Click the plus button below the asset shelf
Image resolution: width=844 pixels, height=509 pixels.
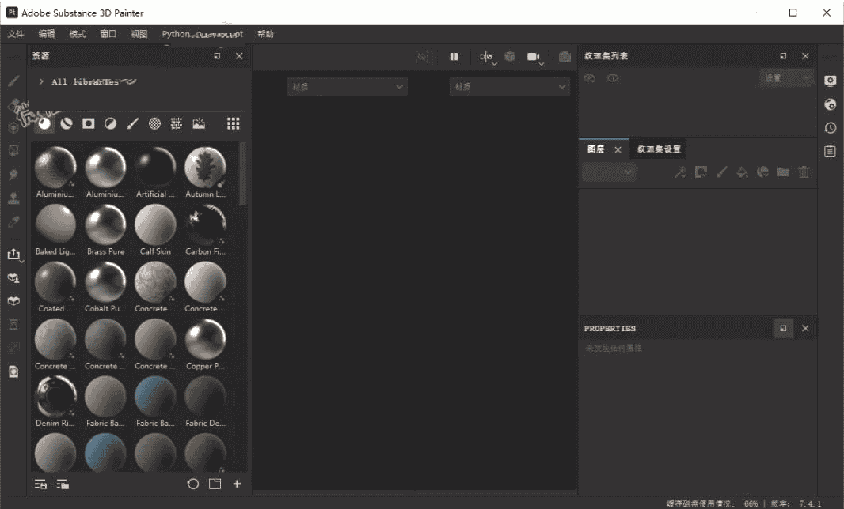pyautogui.click(x=236, y=484)
